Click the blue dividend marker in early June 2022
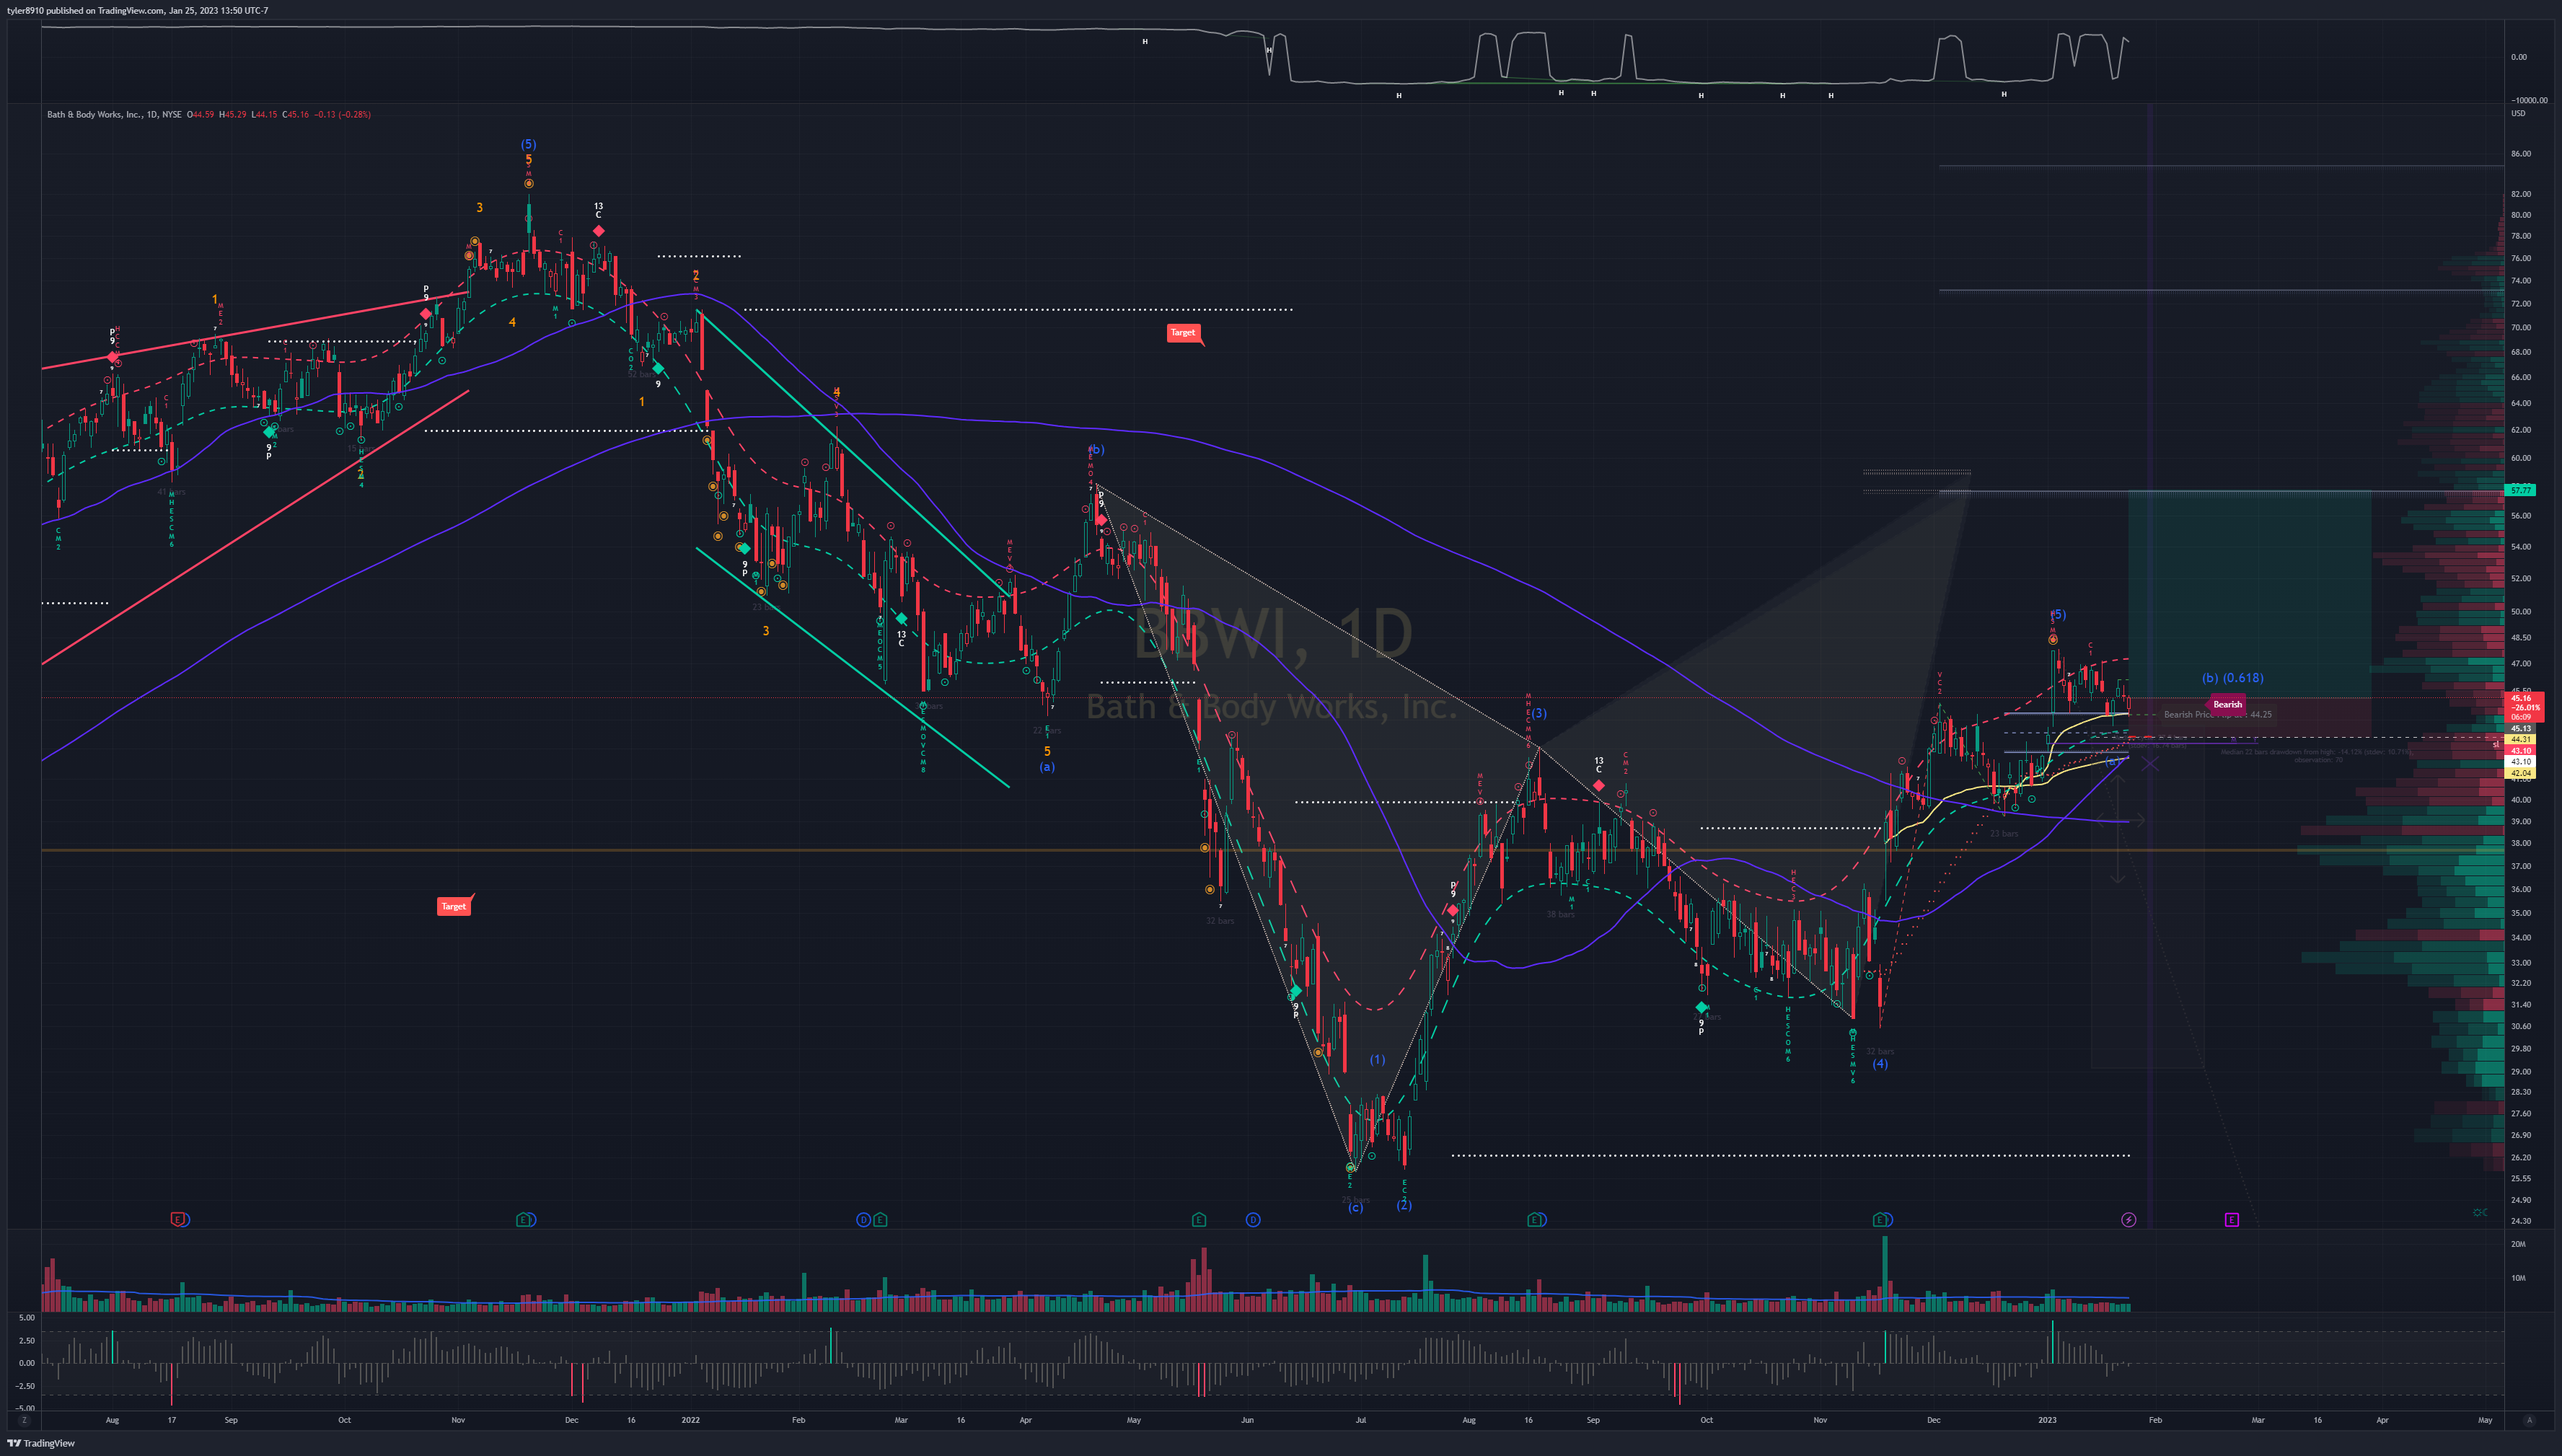The height and width of the screenshot is (1456, 2562). 1253,1219
